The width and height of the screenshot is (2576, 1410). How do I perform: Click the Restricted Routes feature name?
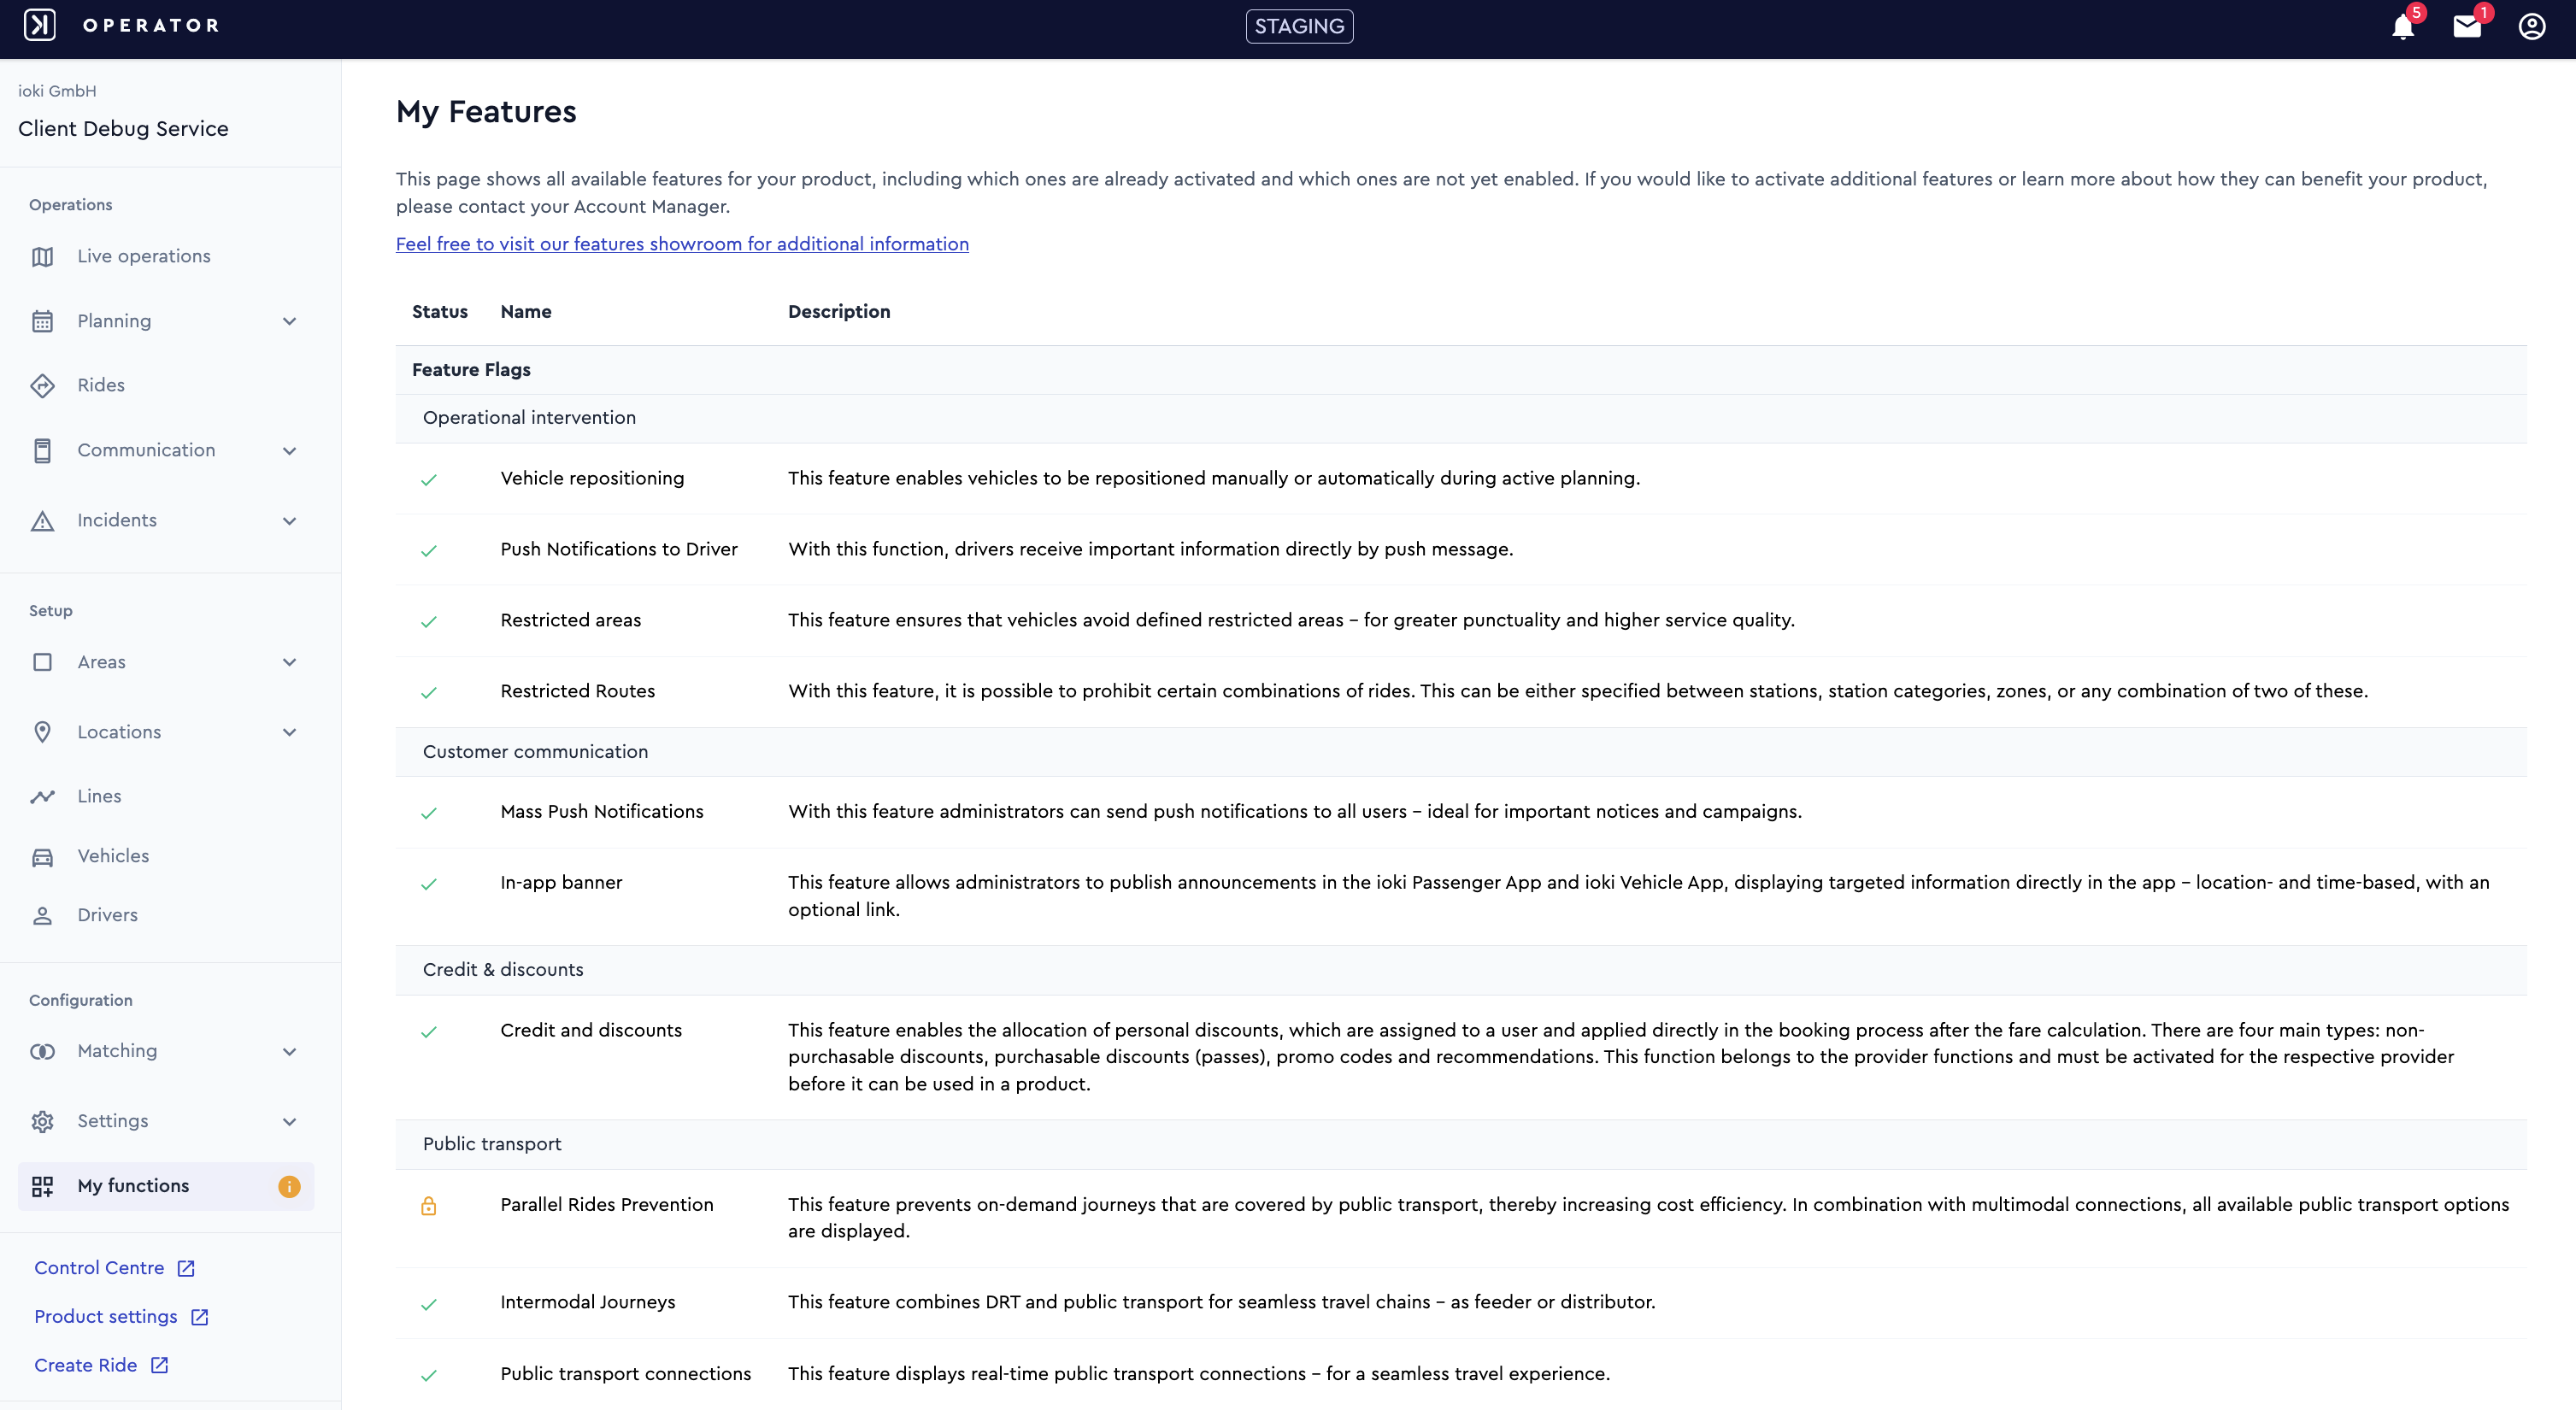point(578,691)
